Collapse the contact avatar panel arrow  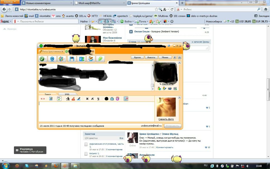tap(180, 63)
